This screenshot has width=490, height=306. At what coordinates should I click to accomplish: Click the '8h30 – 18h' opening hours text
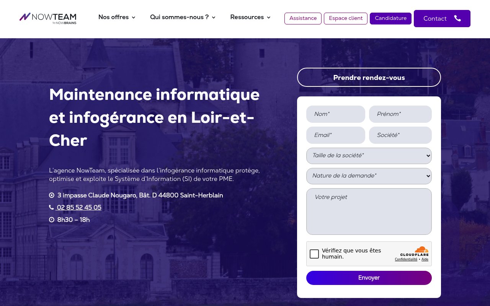pos(73,220)
